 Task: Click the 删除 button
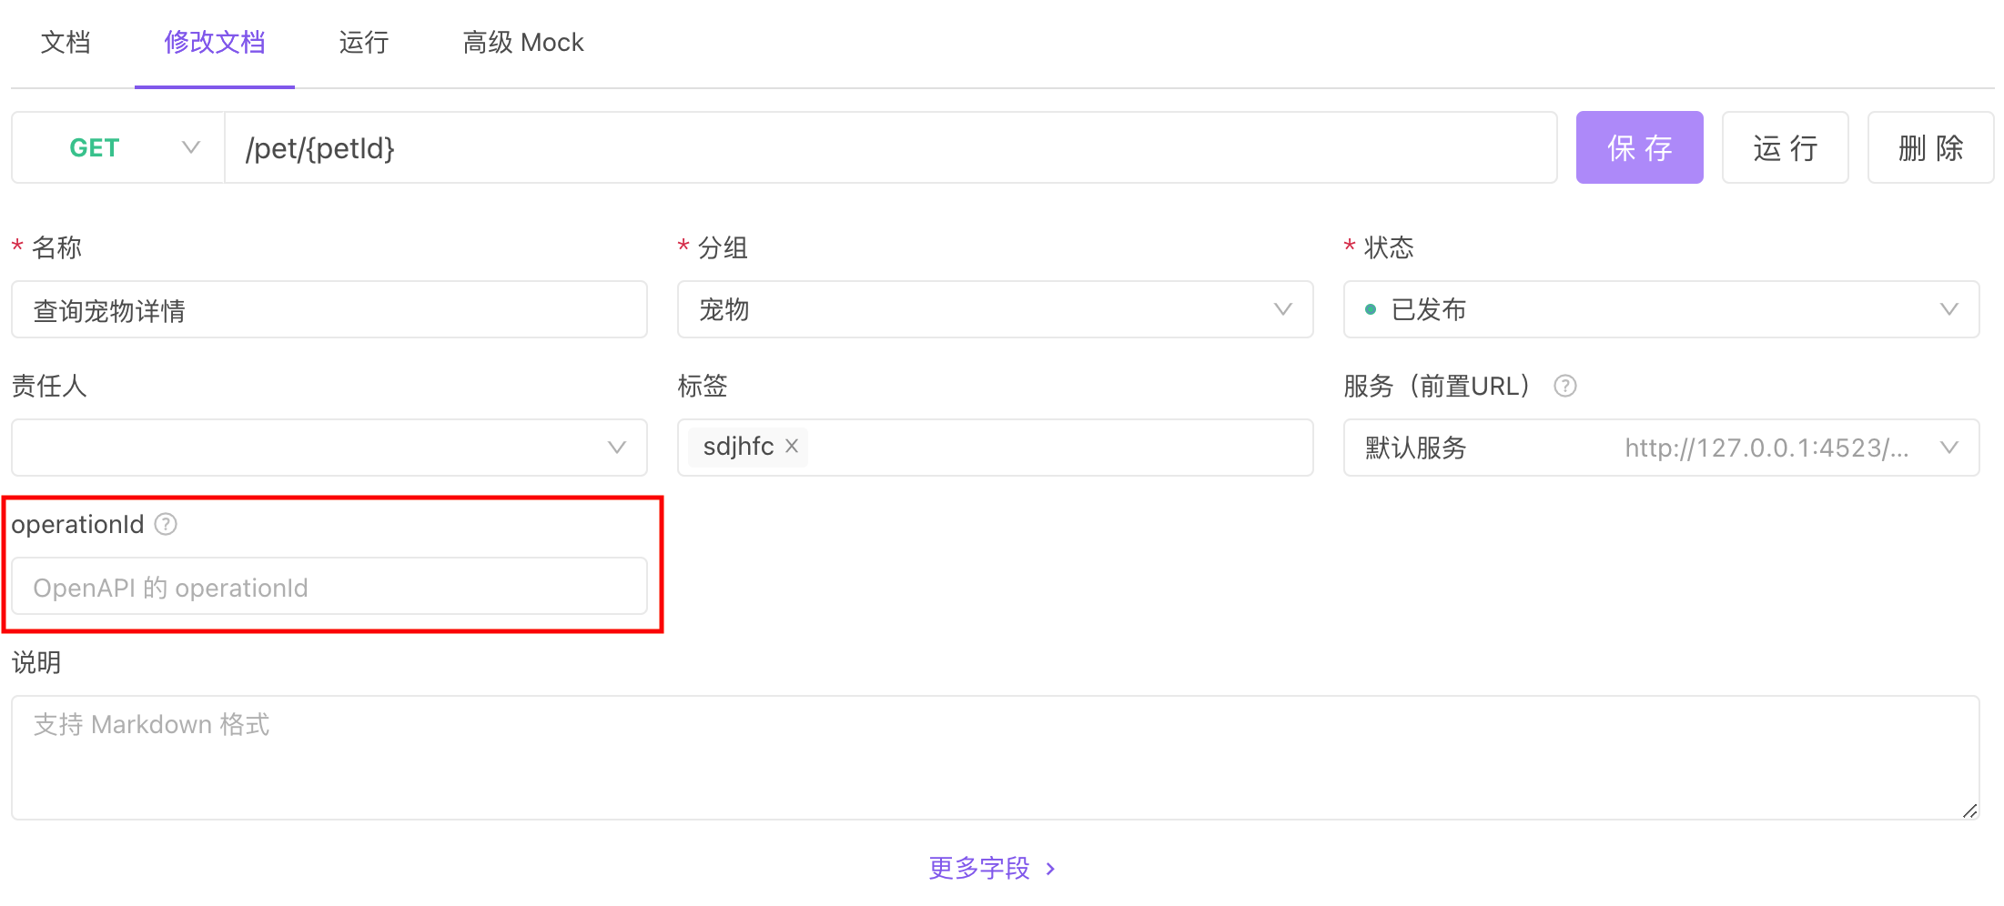(x=1930, y=147)
